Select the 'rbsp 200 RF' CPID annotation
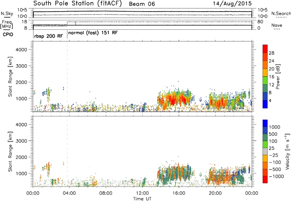Screen dimensions: 291x201 point(49,36)
